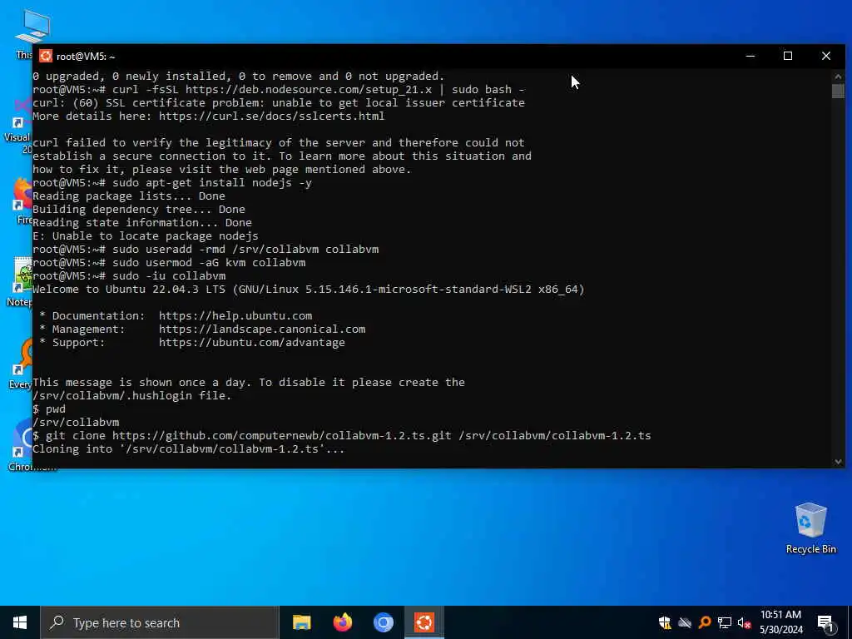Click 'Reading package lists... Done' line
852x639 pixels.
[x=129, y=196]
